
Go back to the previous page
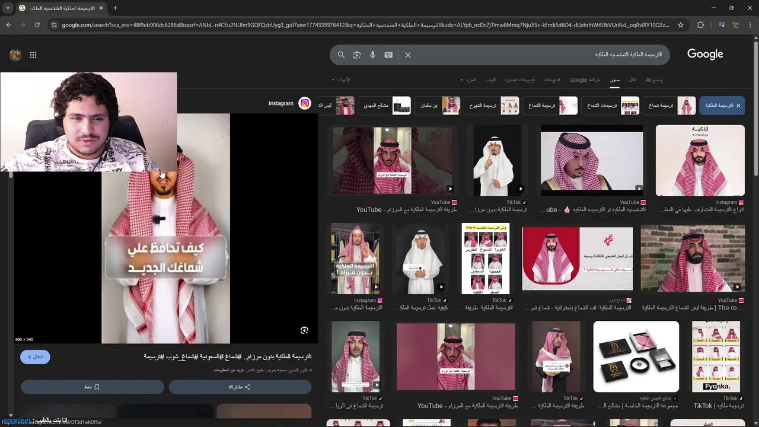[8, 25]
